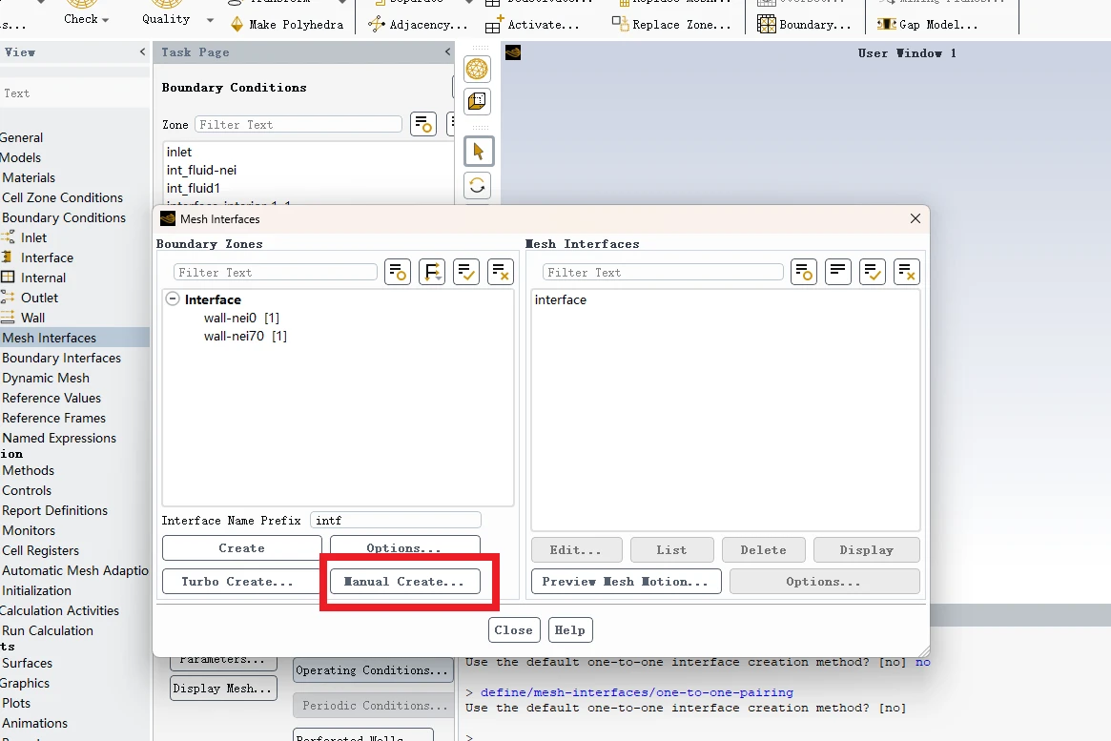Select the Wall node in outline tree
The height and width of the screenshot is (741, 1111).
[x=32, y=319]
